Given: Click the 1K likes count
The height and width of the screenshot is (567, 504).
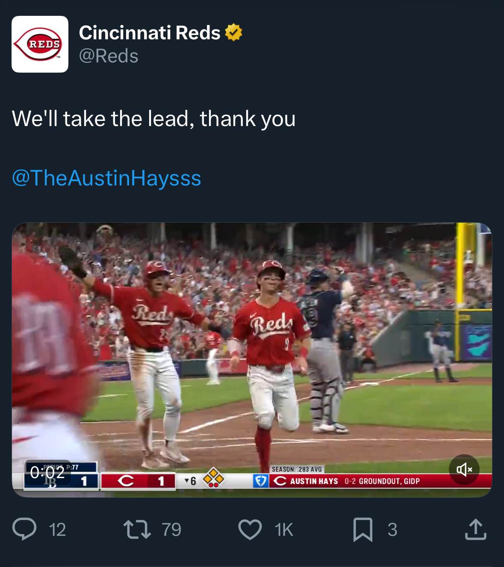Looking at the screenshot, I should click(x=284, y=530).
